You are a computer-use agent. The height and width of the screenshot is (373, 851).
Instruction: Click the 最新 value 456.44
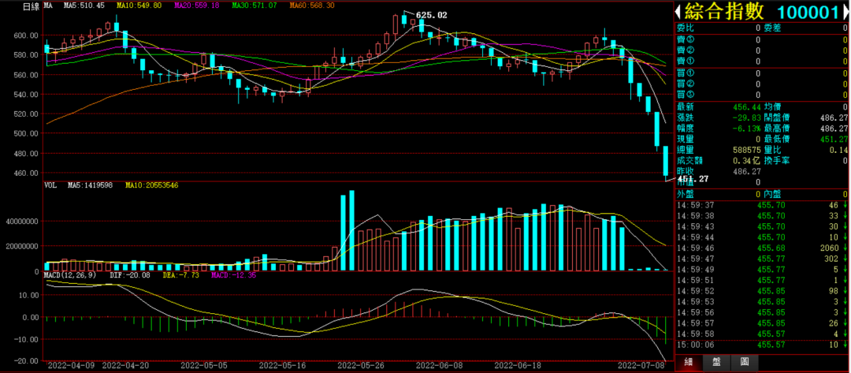coord(747,107)
